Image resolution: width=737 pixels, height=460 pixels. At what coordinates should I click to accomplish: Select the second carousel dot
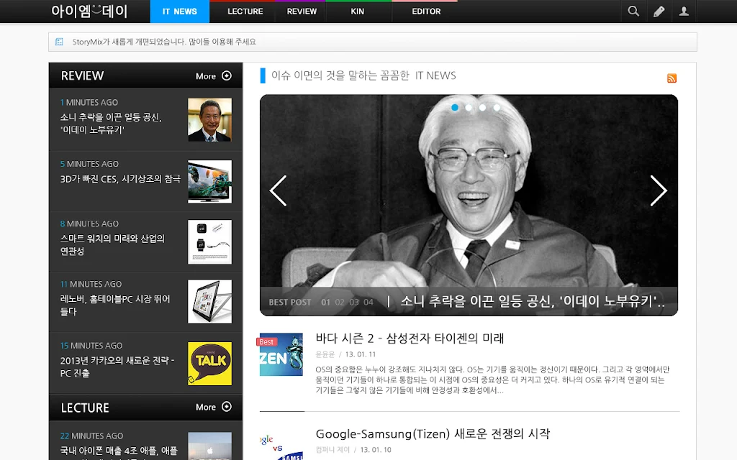coord(469,108)
